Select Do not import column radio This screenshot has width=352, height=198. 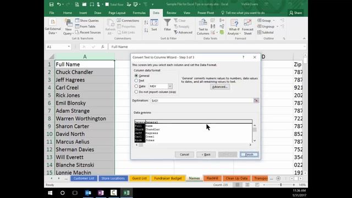[x=136, y=92]
